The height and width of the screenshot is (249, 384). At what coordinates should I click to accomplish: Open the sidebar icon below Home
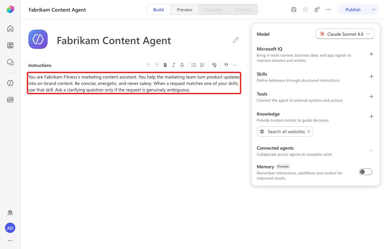pyautogui.click(x=10, y=45)
